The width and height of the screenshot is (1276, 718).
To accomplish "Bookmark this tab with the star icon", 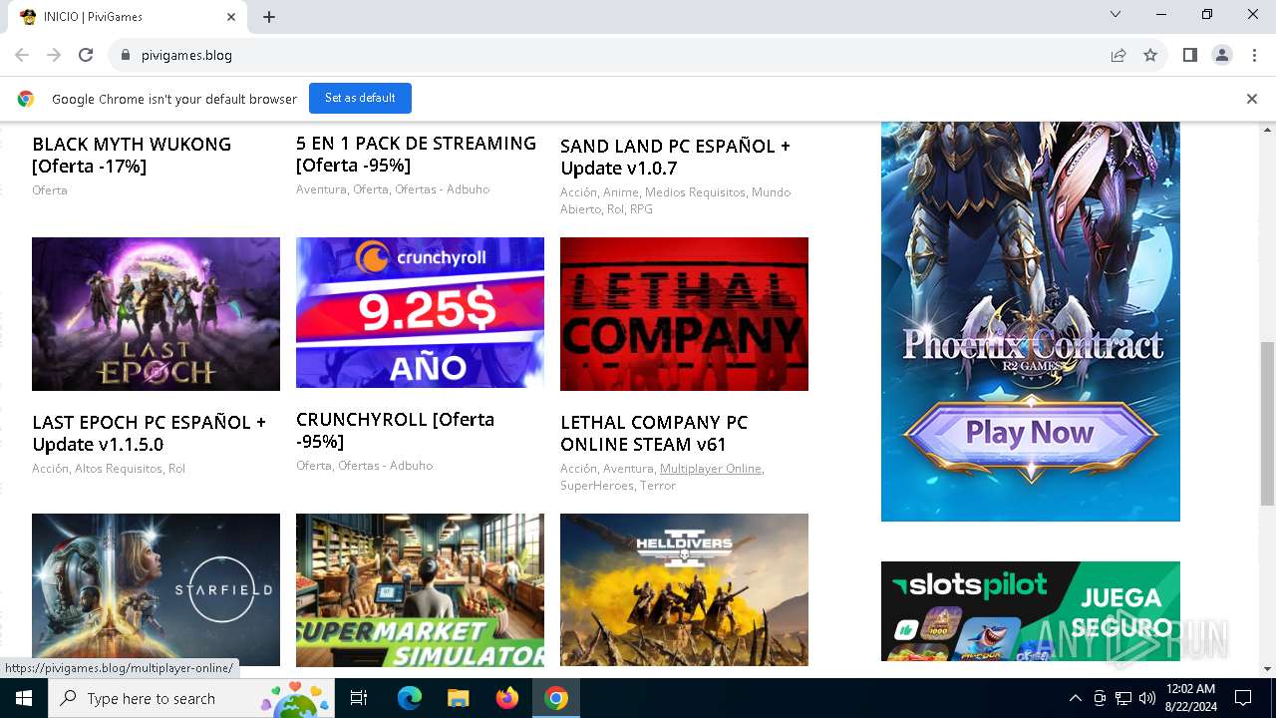I will point(1150,55).
